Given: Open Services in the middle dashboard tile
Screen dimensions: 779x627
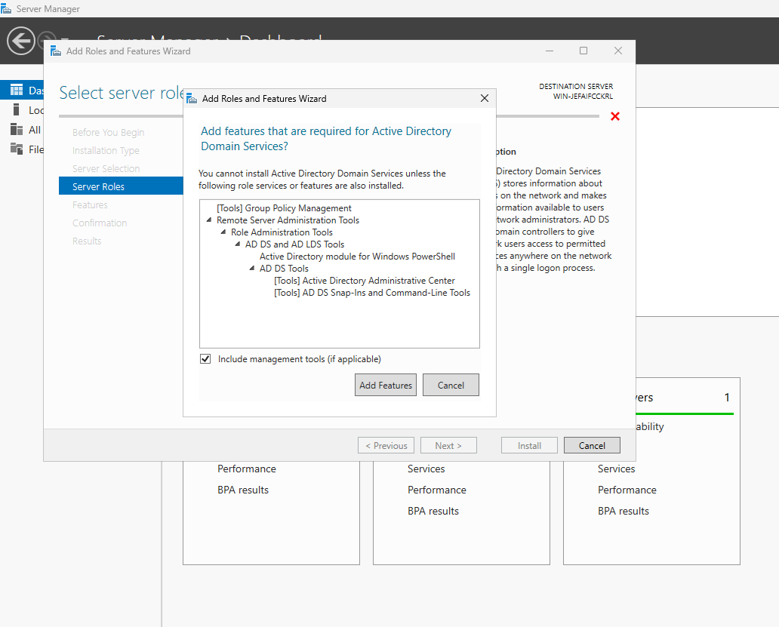Looking at the screenshot, I should 426,469.
